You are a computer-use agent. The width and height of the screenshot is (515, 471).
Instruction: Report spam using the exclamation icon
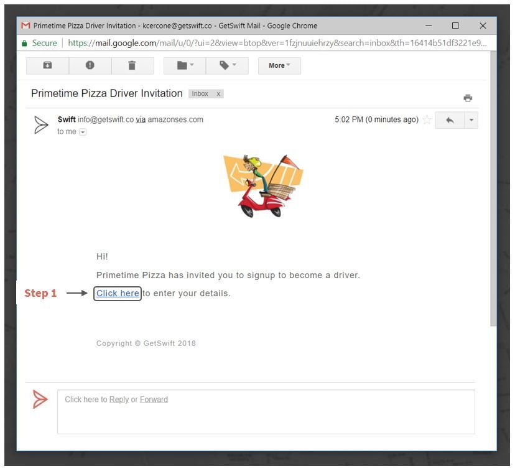[90, 66]
